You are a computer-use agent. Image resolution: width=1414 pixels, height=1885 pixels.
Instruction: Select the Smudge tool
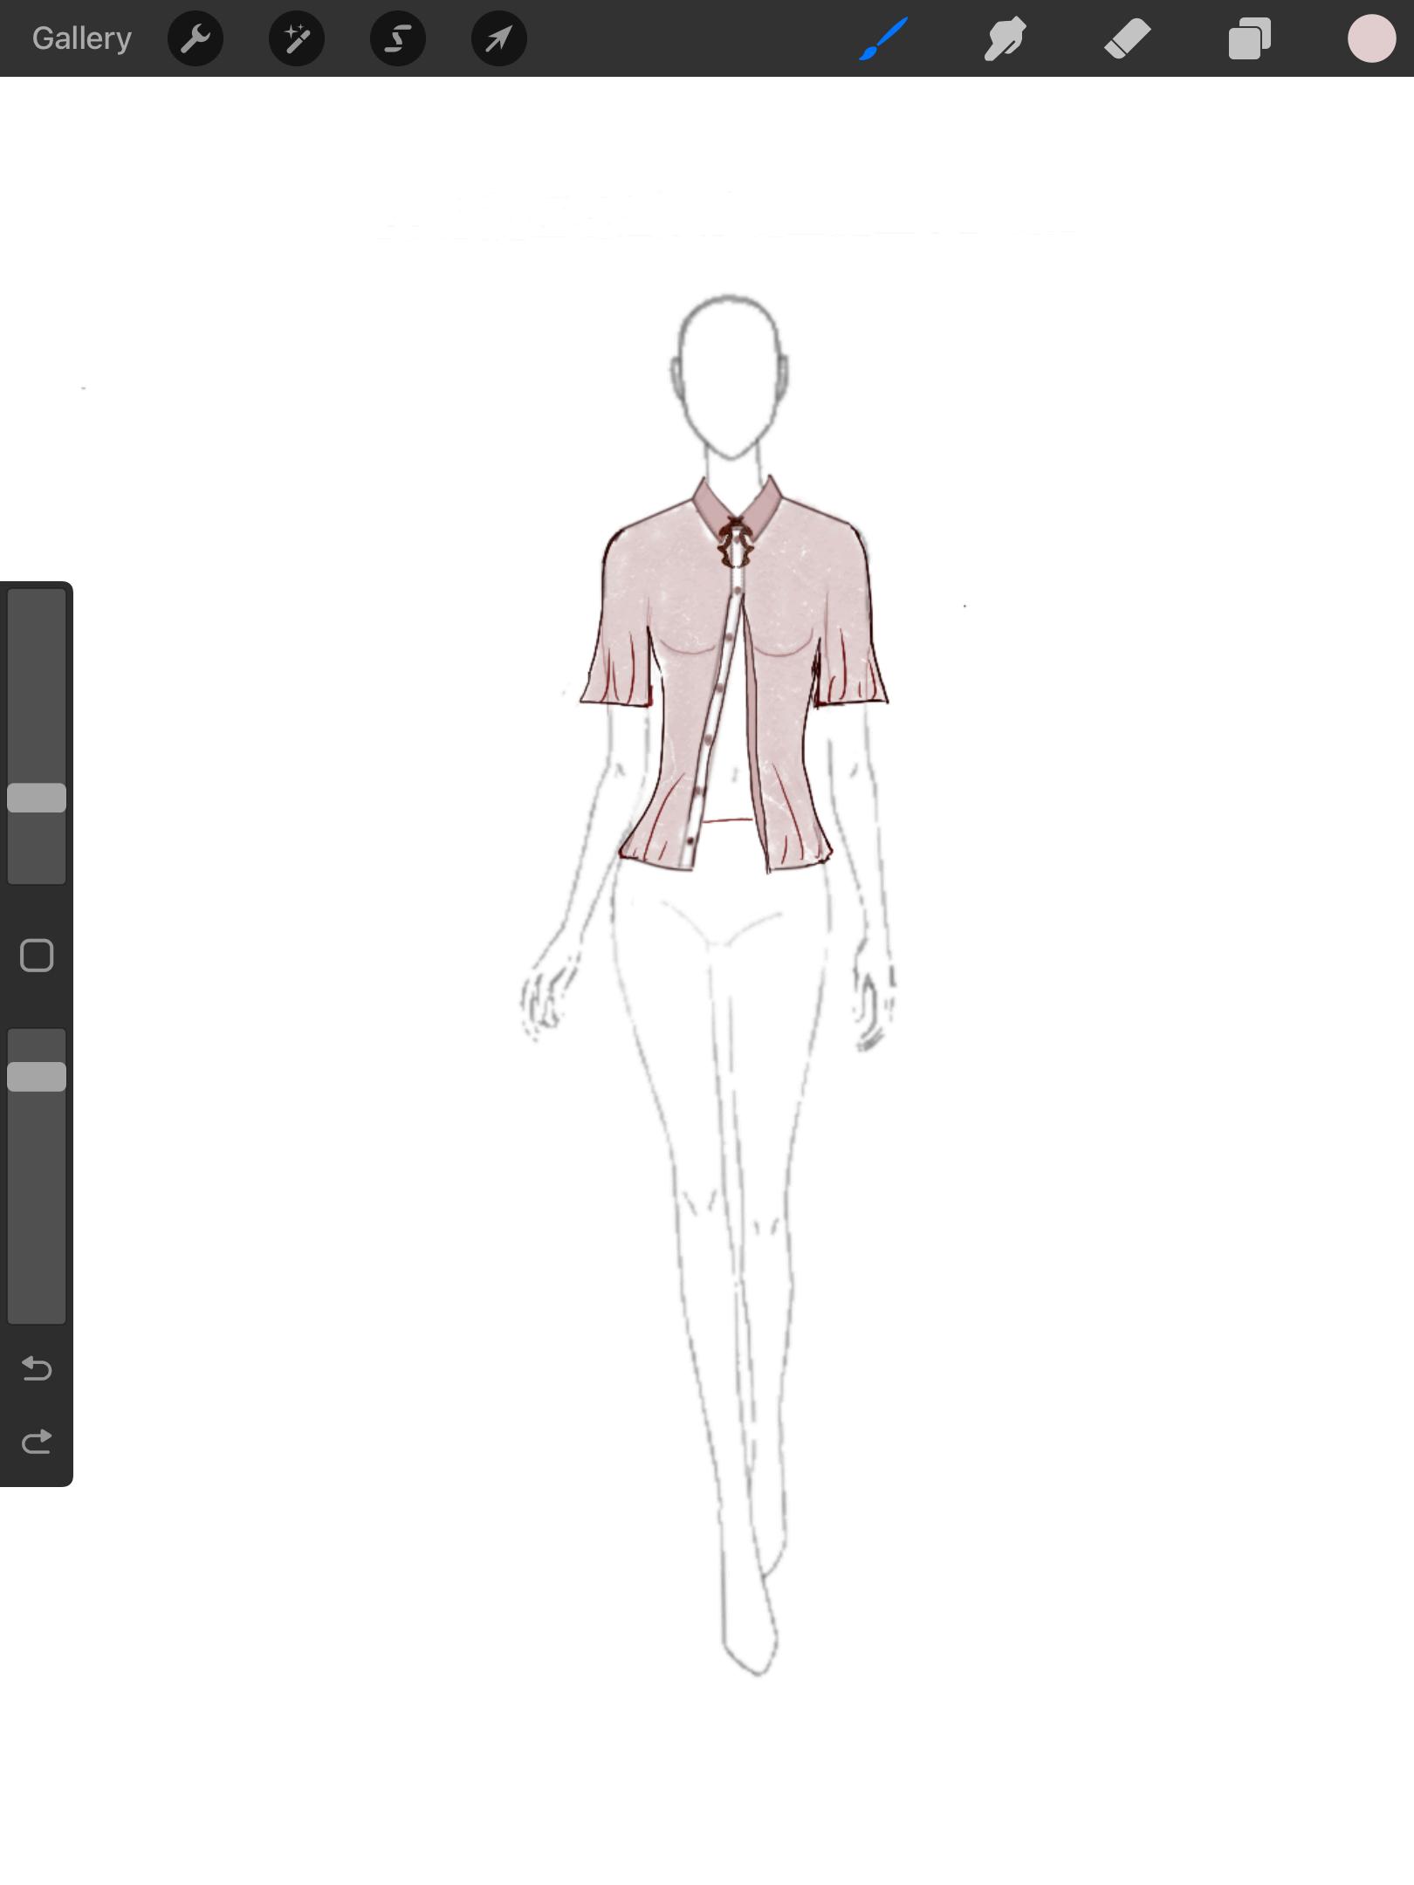[x=1005, y=38]
